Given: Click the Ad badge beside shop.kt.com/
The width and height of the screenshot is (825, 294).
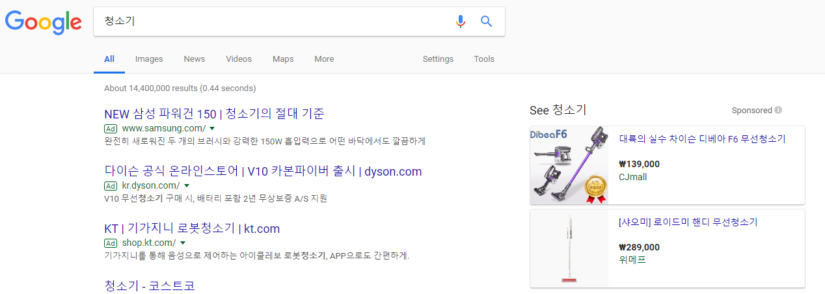Looking at the screenshot, I should point(111,243).
